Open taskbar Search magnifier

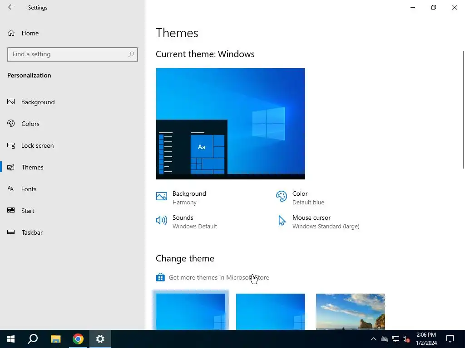(x=33, y=339)
